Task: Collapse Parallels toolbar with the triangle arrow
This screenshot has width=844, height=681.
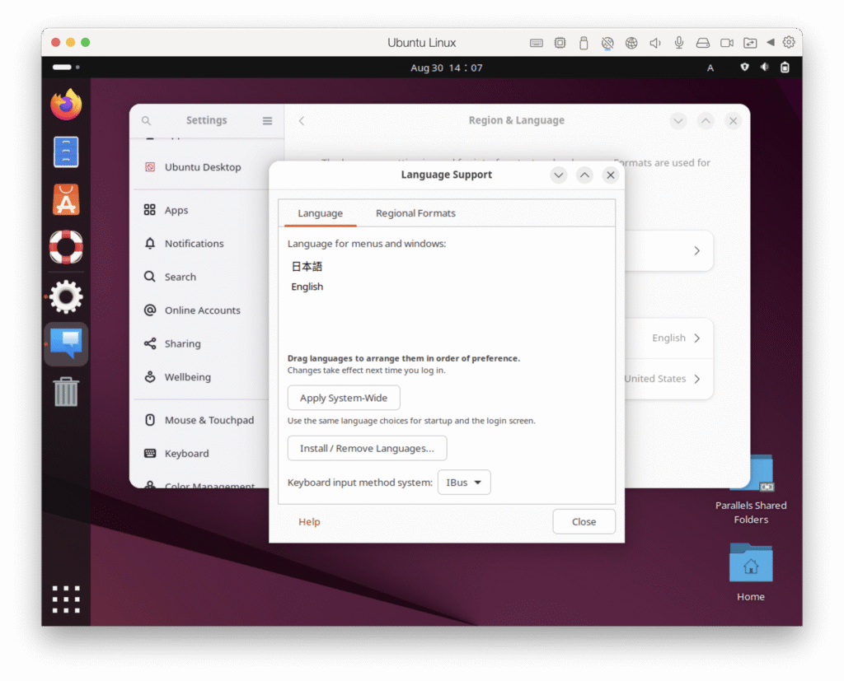Action: 771,42
